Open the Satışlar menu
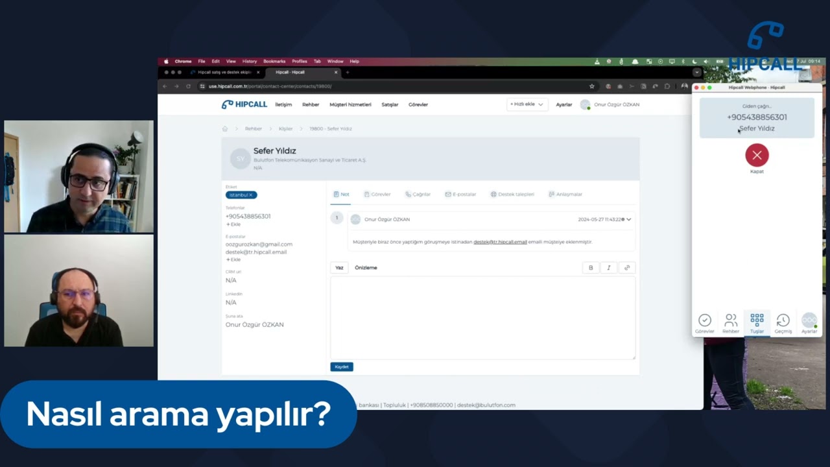The height and width of the screenshot is (467, 830). point(390,104)
